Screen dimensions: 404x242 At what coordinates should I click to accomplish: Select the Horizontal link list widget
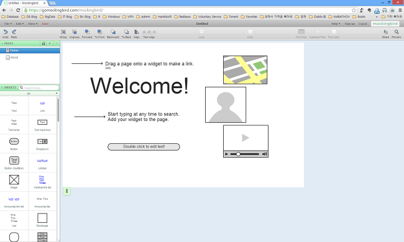(x=14, y=202)
